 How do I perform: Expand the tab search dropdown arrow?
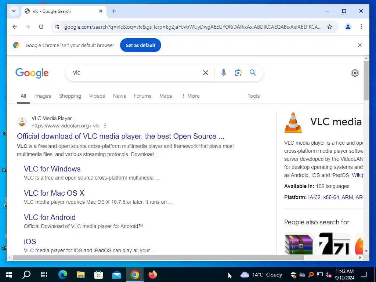(14, 11)
